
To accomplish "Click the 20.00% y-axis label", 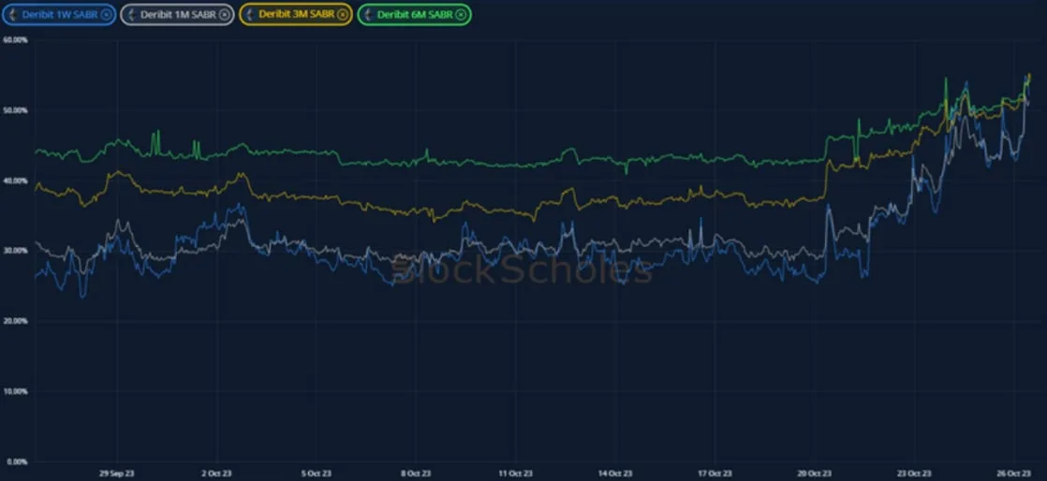I will point(15,321).
